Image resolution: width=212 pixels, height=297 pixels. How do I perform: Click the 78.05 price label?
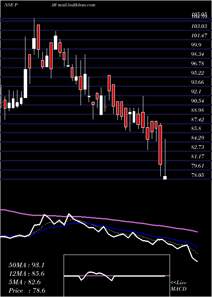point(198,175)
